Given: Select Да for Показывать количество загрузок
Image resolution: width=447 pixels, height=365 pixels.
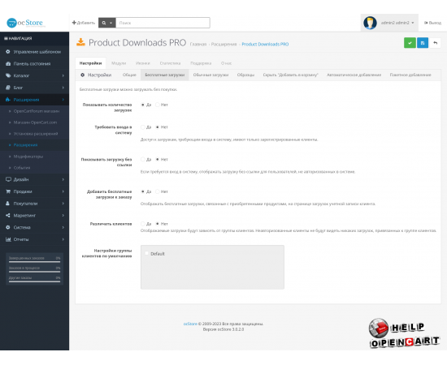Looking at the screenshot, I should [x=143, y=105].
